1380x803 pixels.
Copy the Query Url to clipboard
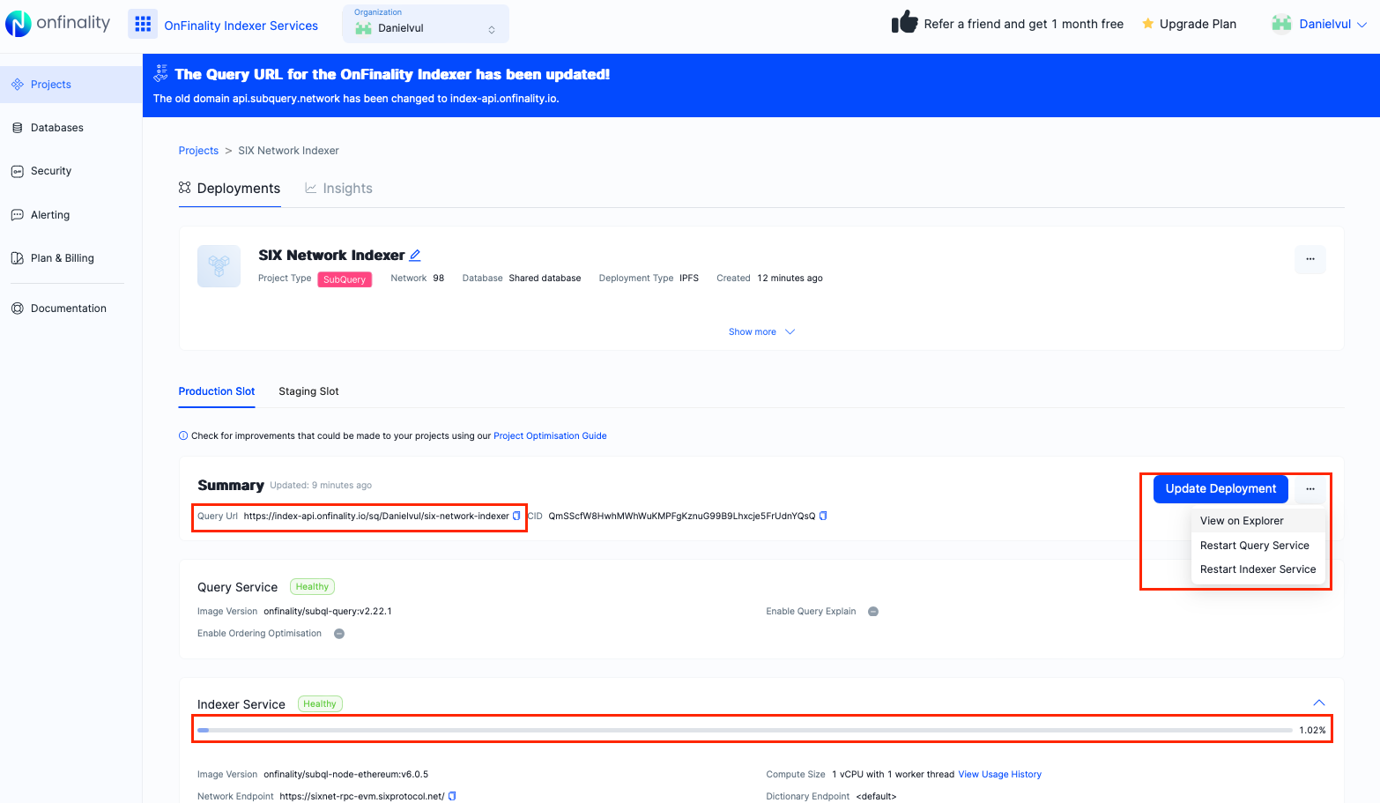pos(516,517)
